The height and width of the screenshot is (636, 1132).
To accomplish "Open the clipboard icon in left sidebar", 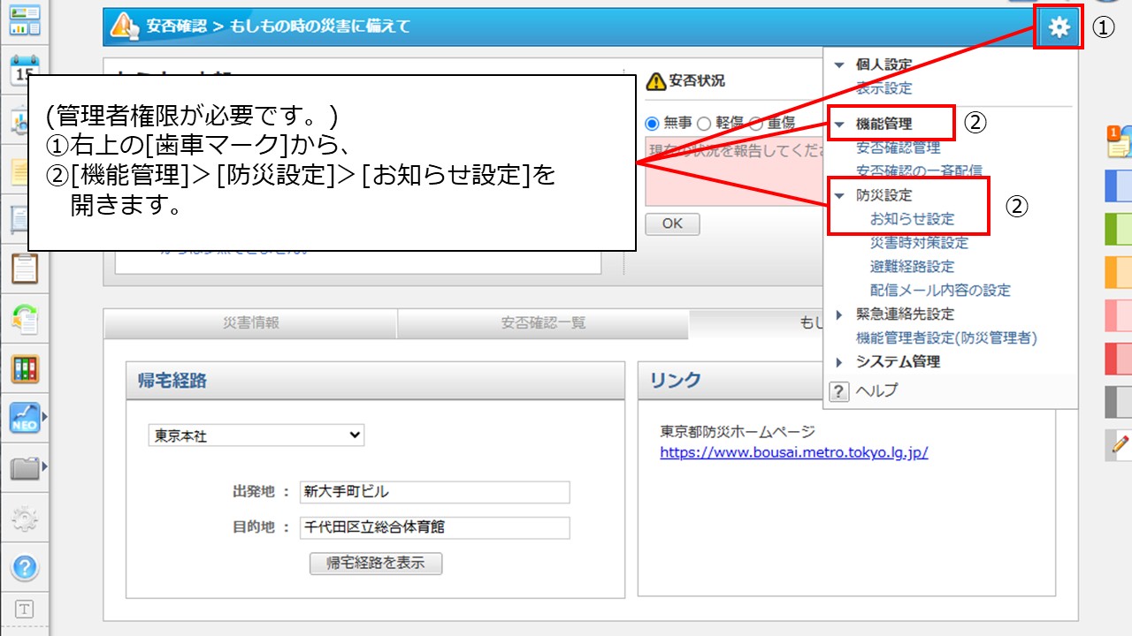I will [x=25, y=268].
